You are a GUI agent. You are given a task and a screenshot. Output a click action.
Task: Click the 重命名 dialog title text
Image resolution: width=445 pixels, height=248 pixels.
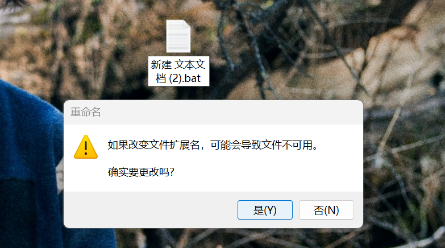[x=85, y=112]
